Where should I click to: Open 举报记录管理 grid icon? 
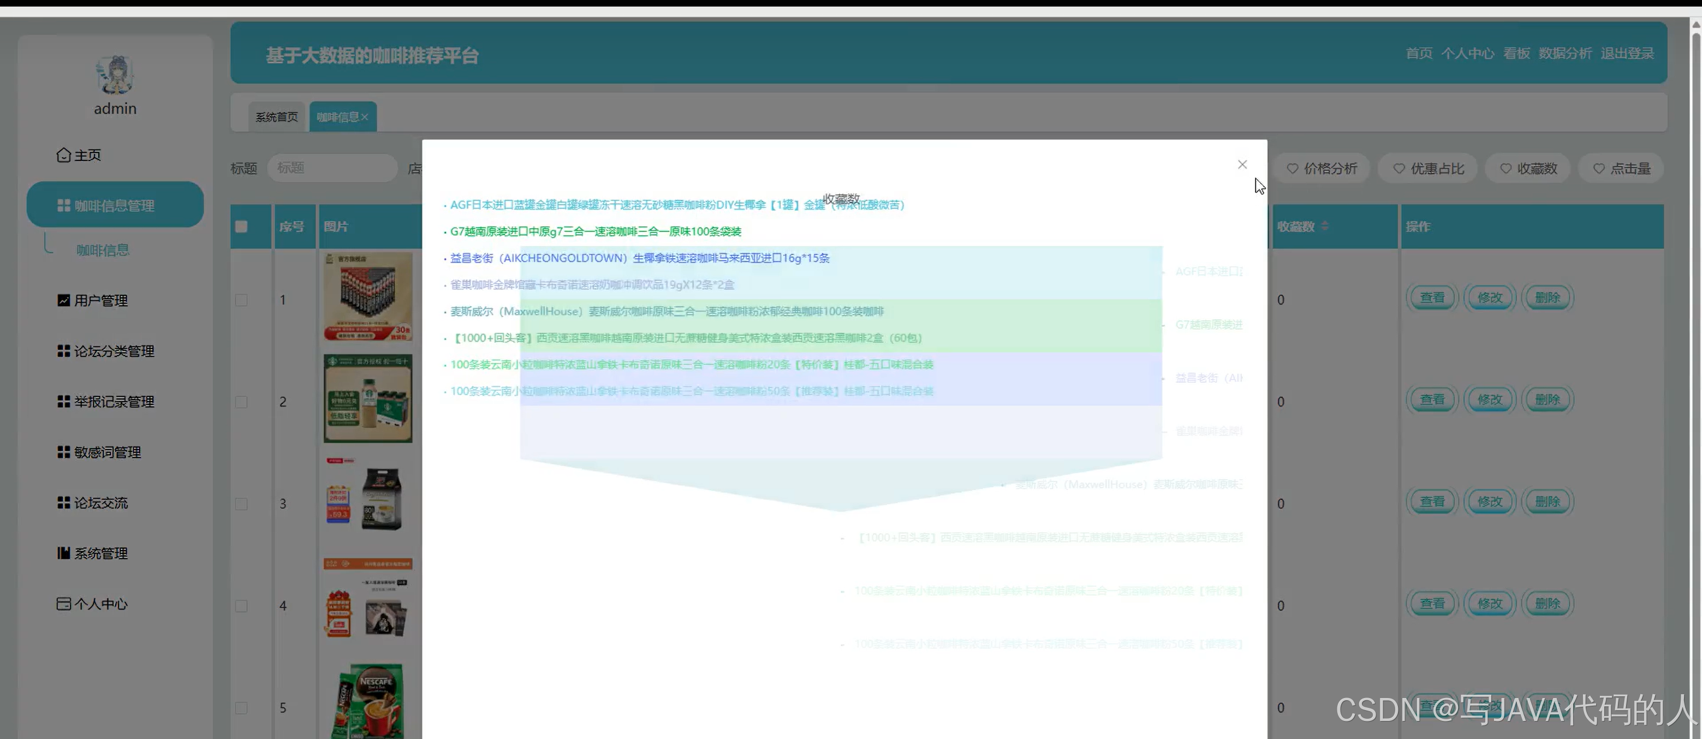(63, 402)
